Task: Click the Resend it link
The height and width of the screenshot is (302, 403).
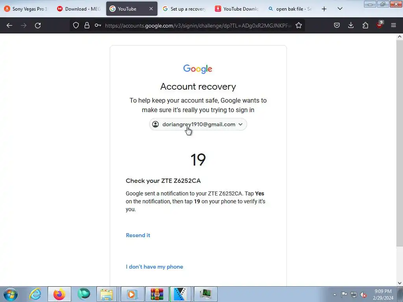Action: coord(138,235)
